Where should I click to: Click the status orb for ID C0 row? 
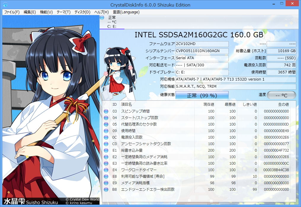106,144
